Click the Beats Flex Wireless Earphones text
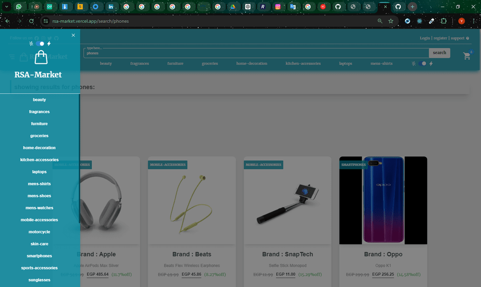481x287 pixels. click(x=192, y=265)
